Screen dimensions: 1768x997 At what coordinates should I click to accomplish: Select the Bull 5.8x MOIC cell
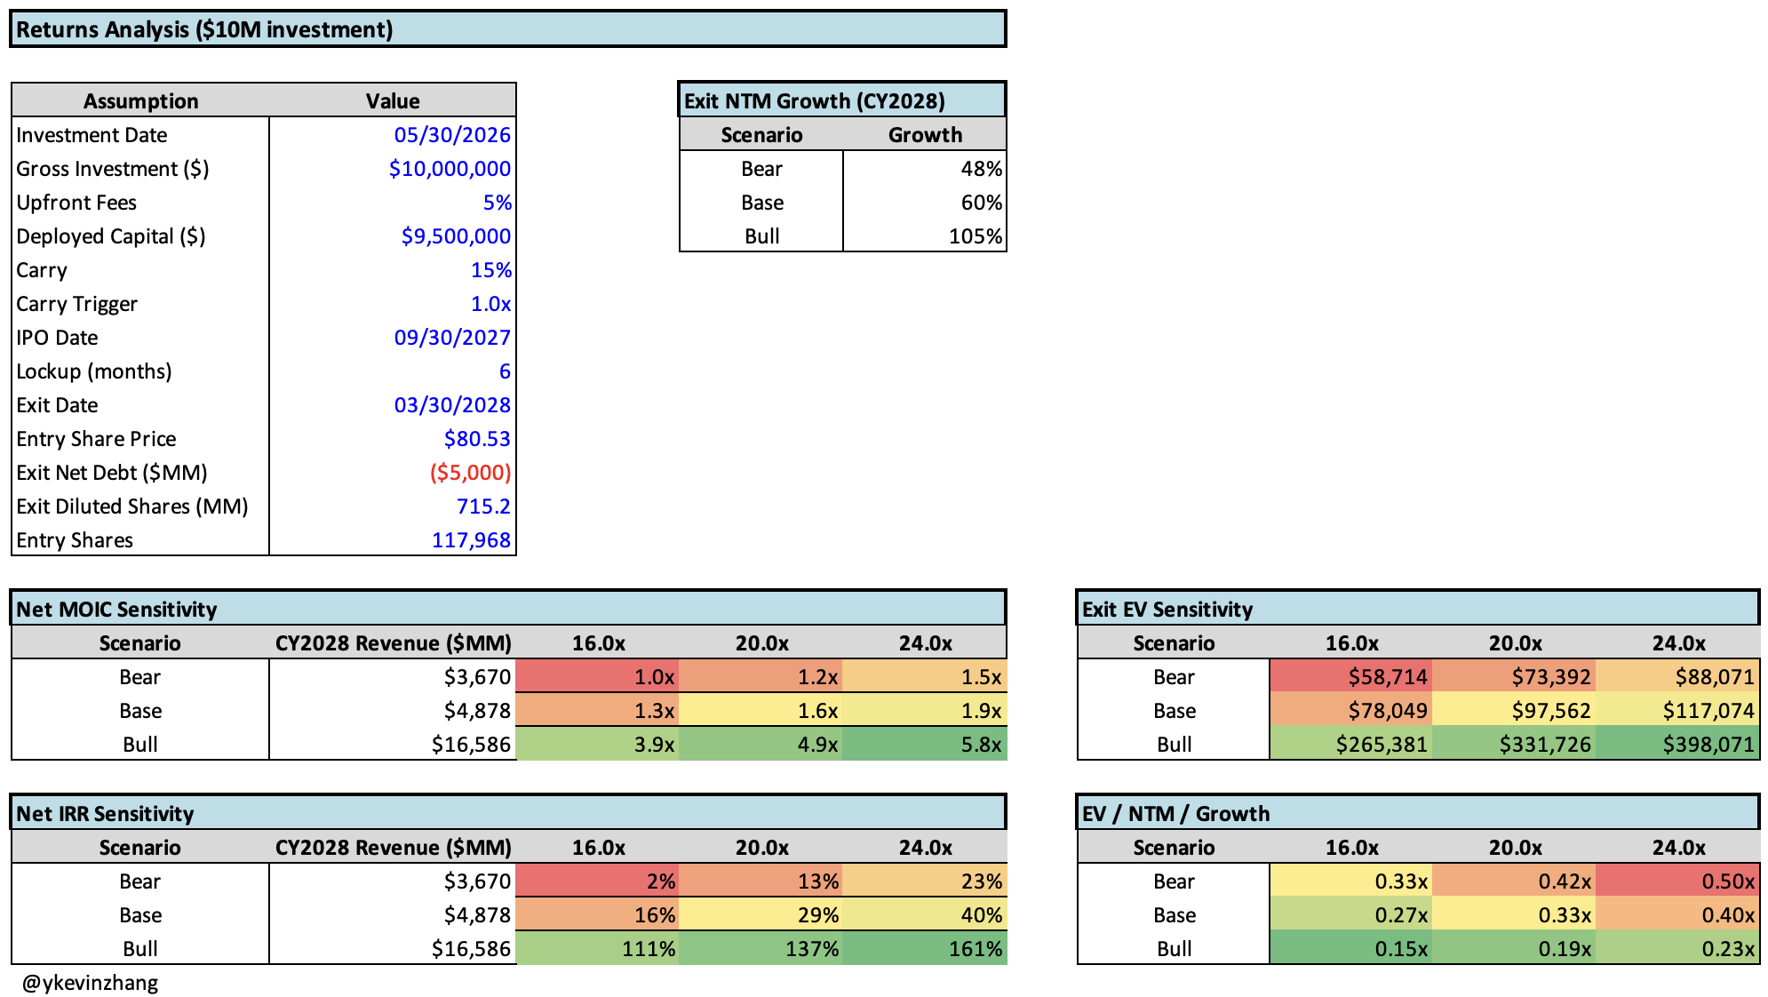pyautogui.click(x=924, y=745)
